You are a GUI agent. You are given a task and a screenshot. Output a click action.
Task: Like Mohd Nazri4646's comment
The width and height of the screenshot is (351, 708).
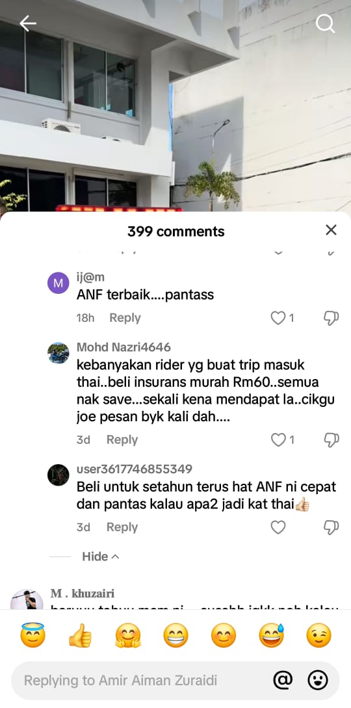(x=278, y=439)
